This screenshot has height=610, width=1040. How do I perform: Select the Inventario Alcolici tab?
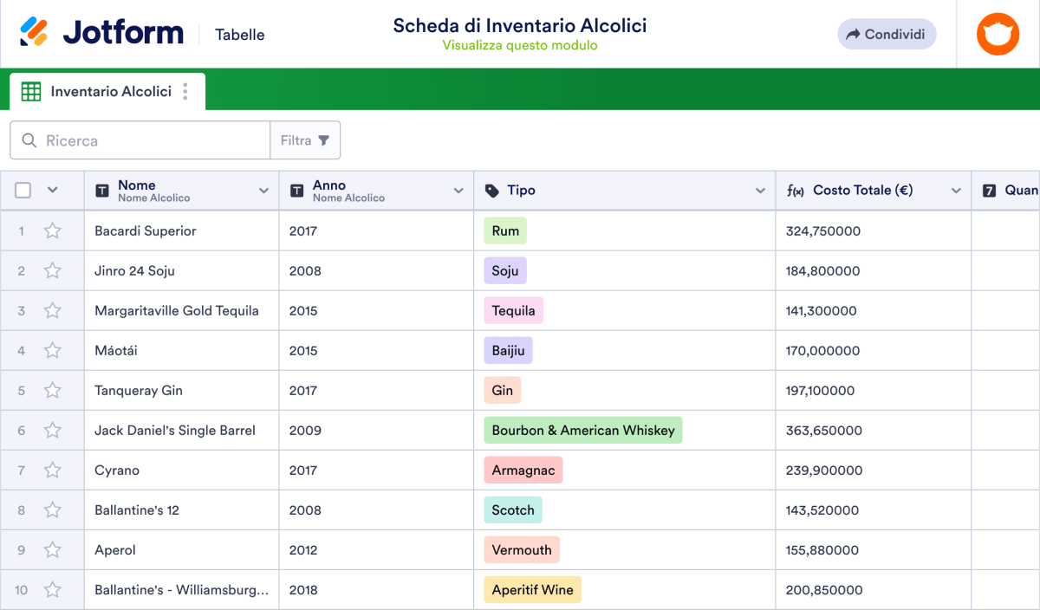(110, 92)
